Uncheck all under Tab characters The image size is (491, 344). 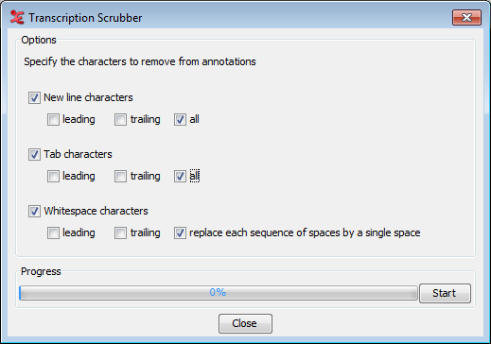pos(180,176)
